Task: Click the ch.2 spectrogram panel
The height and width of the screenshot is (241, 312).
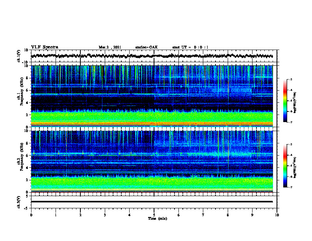Action: pos(152,161)
